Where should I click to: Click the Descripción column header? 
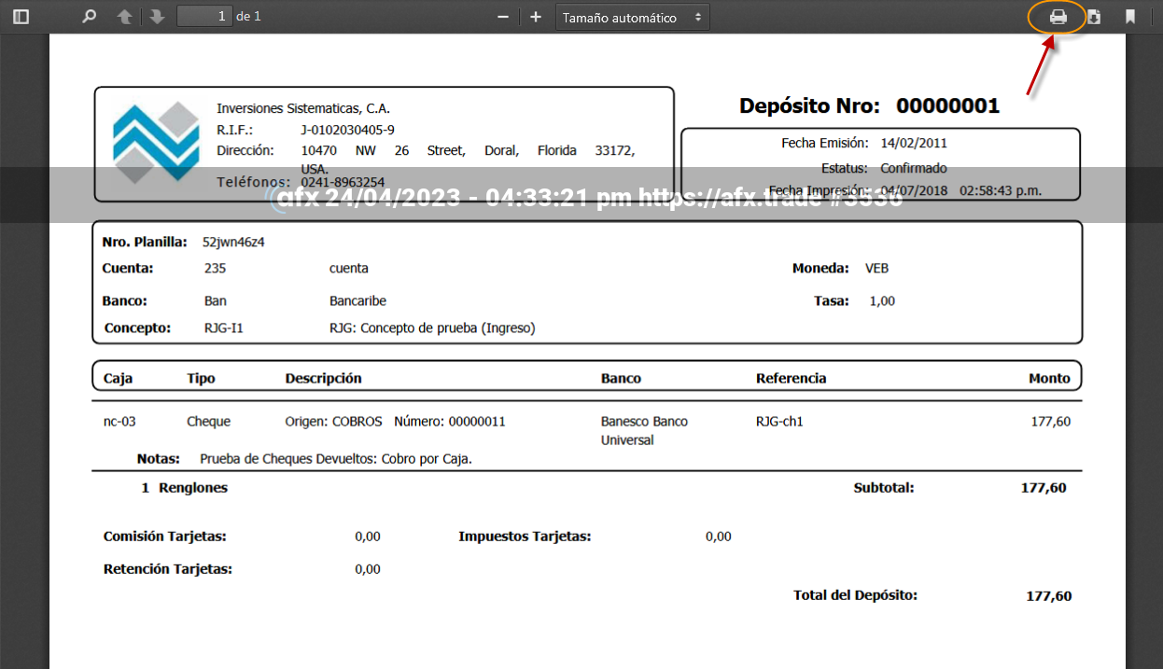click(x=323, y=379)
